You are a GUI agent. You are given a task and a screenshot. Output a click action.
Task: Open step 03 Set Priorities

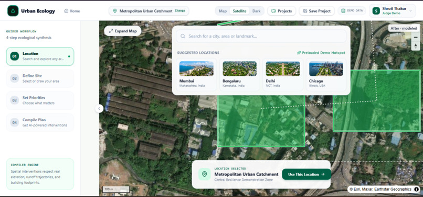point(40,100)
